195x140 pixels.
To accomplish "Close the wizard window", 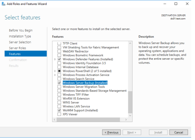I will (187, 4).
